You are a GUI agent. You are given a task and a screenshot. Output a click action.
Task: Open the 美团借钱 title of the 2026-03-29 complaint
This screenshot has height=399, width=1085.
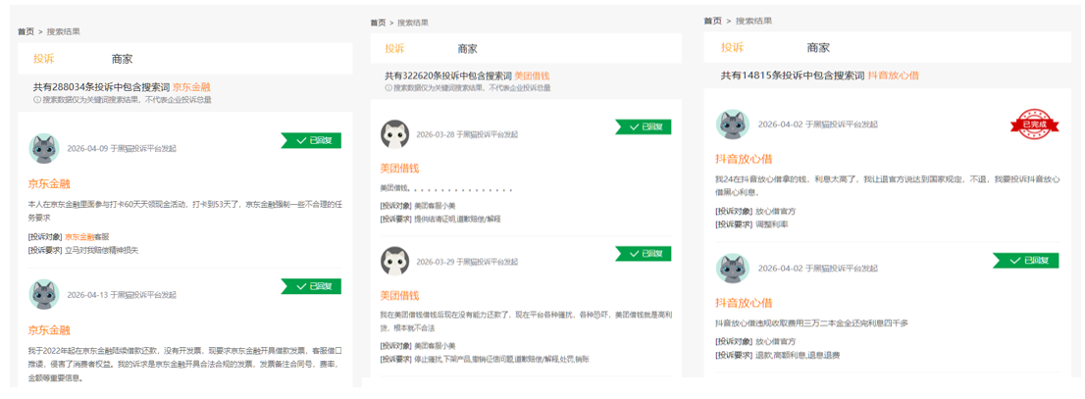[x=400, y=295]
